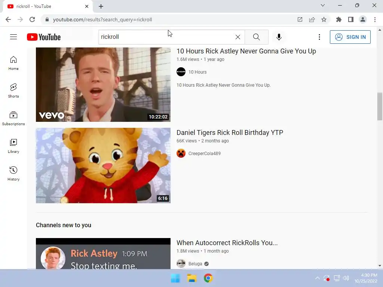Screen dimensions: 383x287
Task: Open volume control in system tray
Action: click(346, 278)
